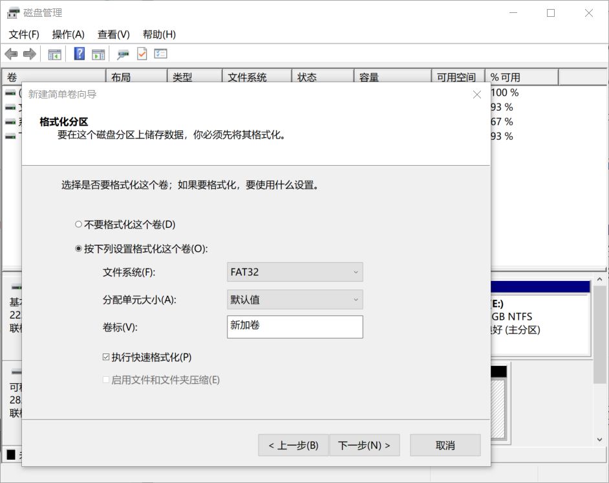The width and height of the screenshot is (609, 483).
Task: Toggle the Show/Hide console tree toolbar icon
Action: pos(54,54)
